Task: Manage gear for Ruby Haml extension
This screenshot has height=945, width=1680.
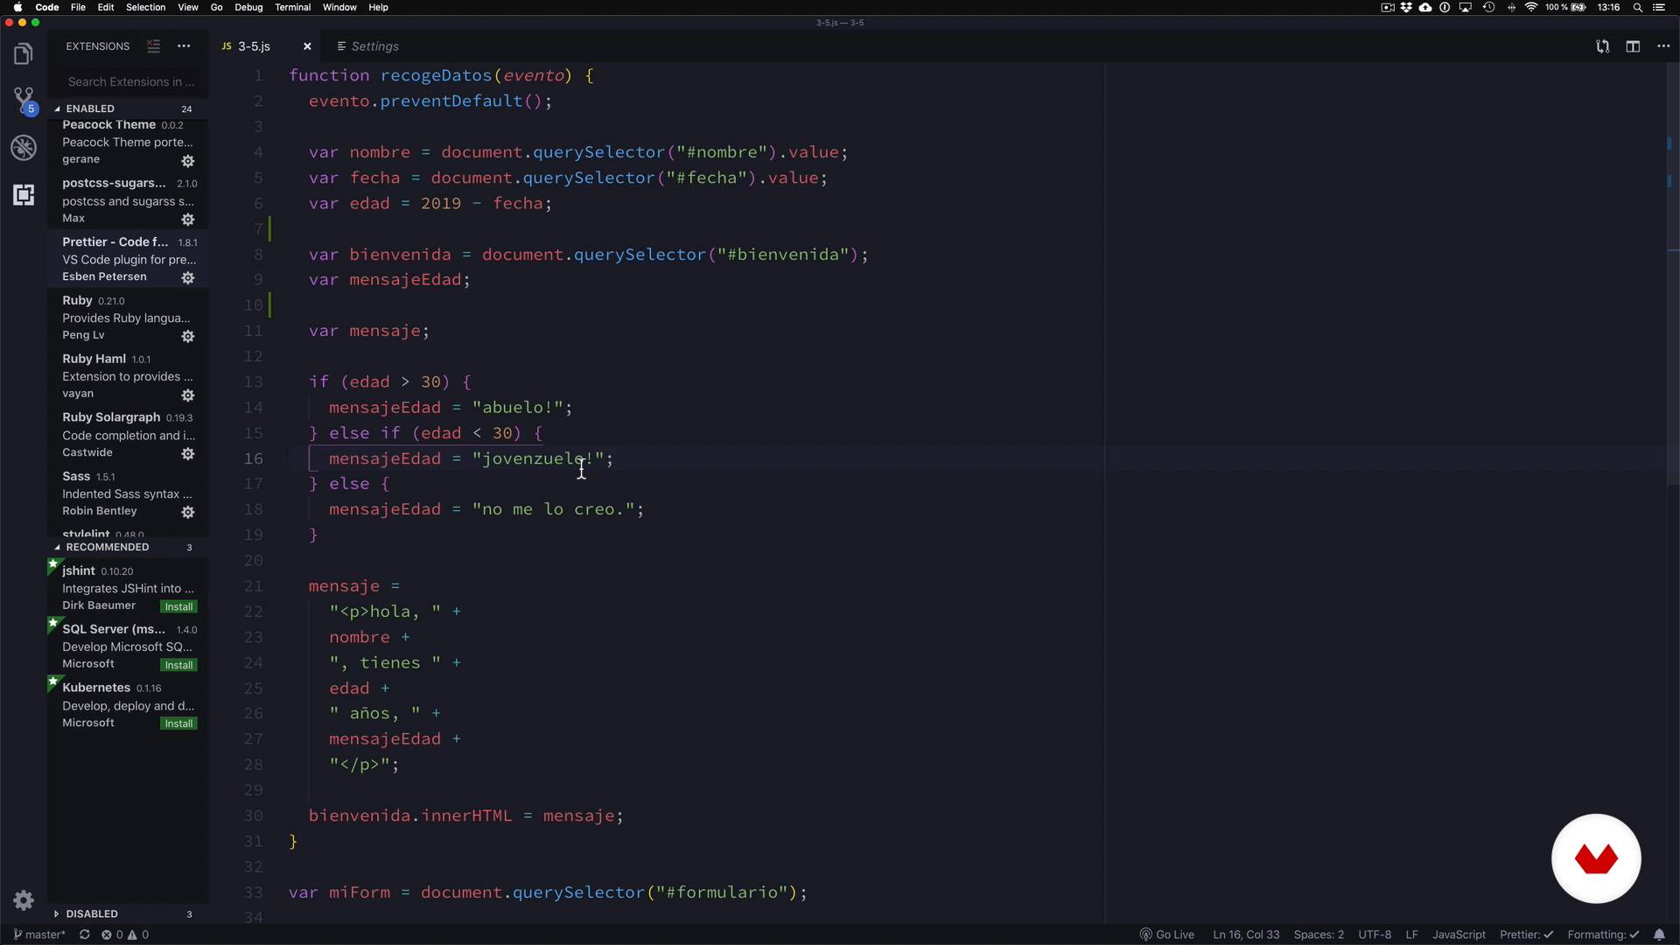Action: tap(187, 395)
